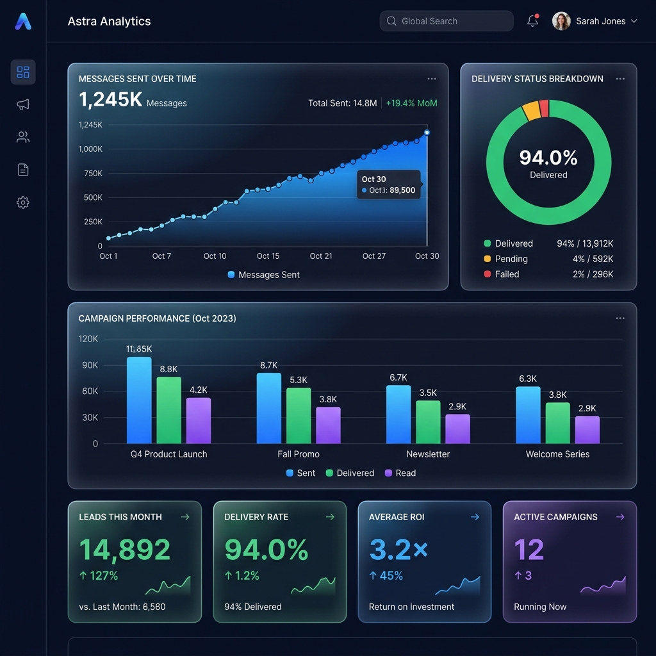
Task: Click Welcome Series Delivered green bar
Action: (558, 423)
